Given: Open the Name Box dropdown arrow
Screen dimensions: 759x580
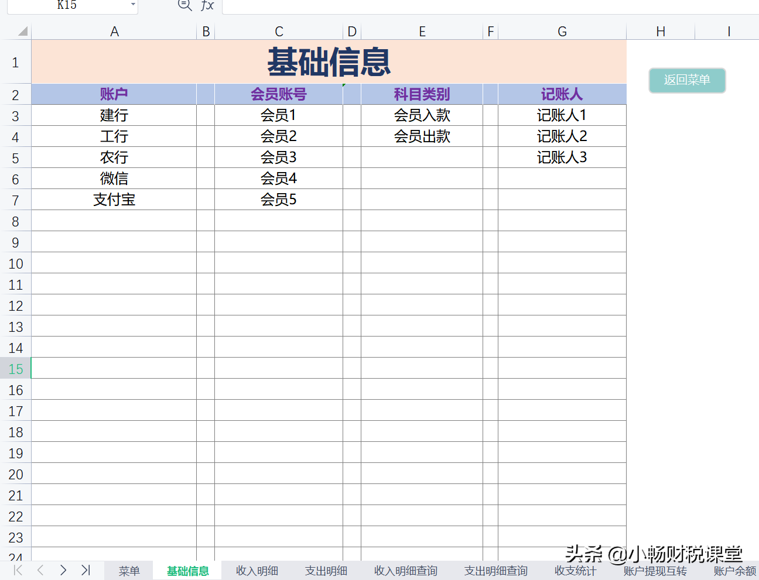Looking at the screenshot, I should 132,6.
